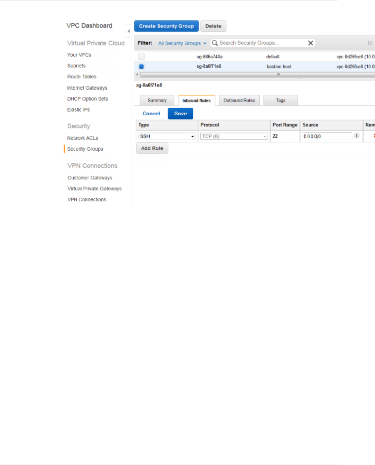
Task: Click Create Security Group button
Action: [166, 26]
